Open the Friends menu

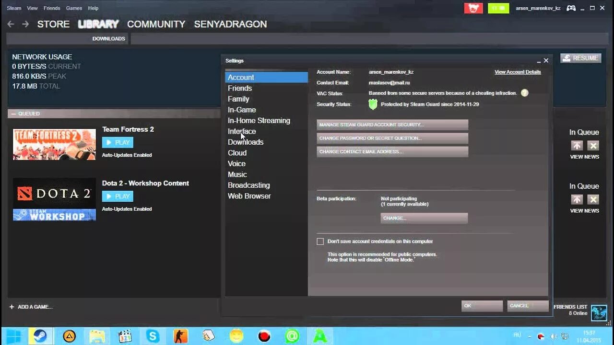click(52, 8)
